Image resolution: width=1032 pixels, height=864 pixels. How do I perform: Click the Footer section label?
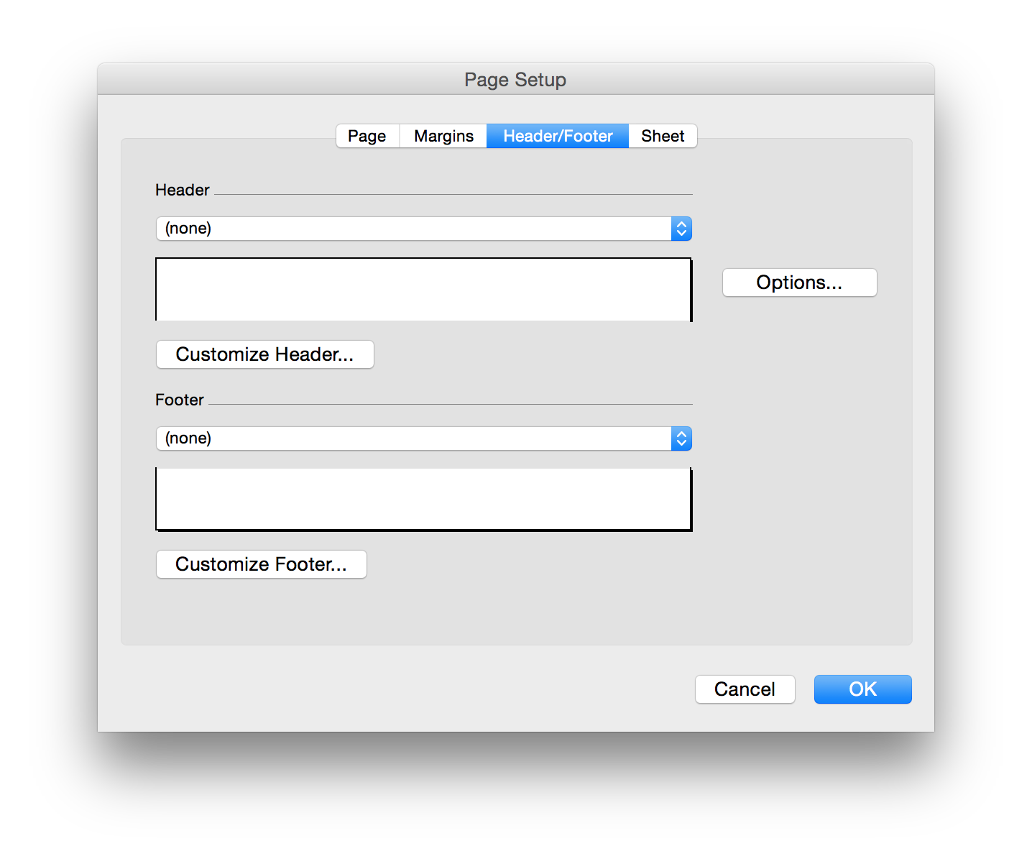click(x=180, y=400)
